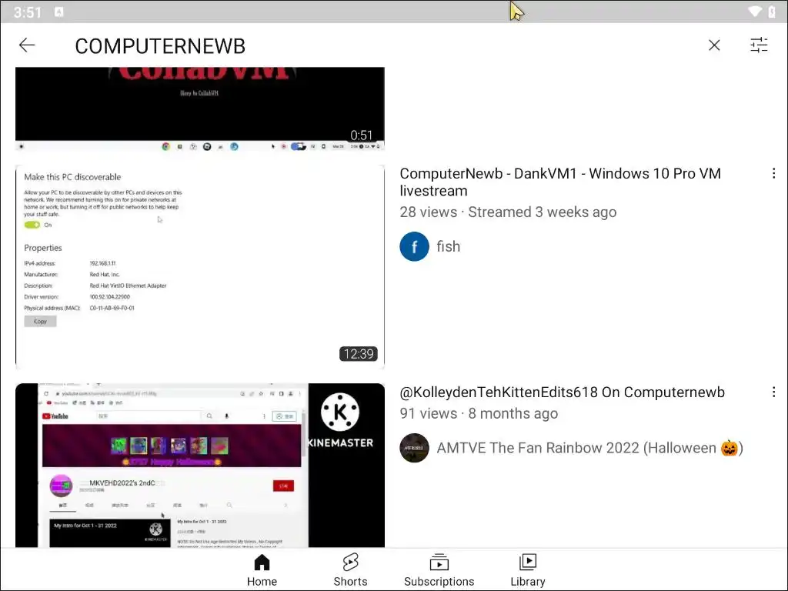
Task: Open the Subscriptions tab
Action: tap(439, 570)
